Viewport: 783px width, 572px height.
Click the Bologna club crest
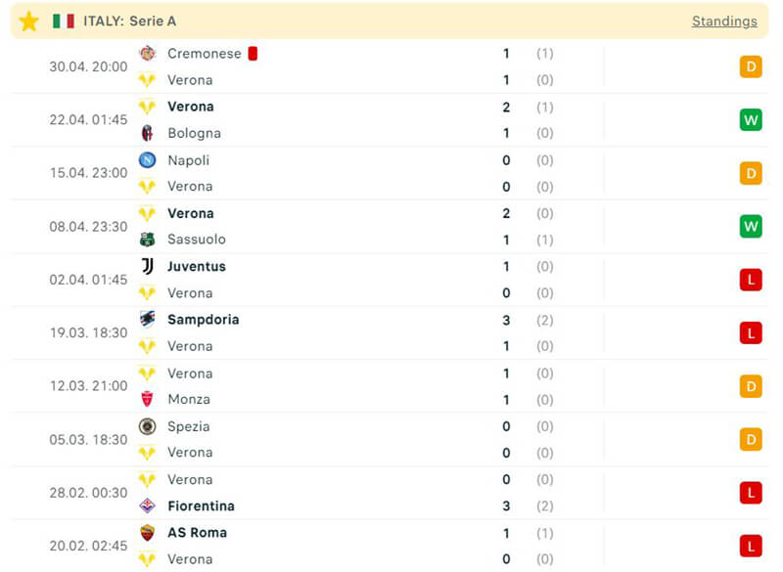click(x=147, y=133)
